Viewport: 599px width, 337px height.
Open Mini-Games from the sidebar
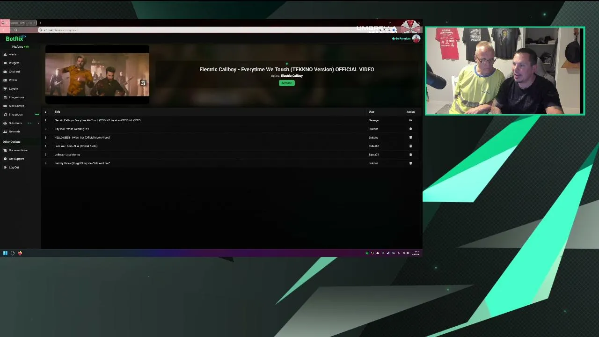16,106
